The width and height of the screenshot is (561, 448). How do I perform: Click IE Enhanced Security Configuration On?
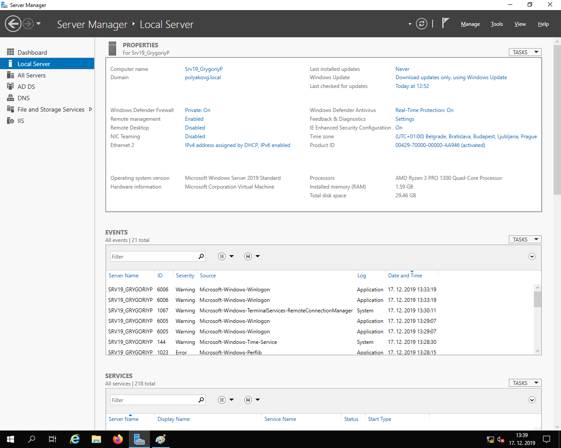pyautogui.click(x=399, y=128)
